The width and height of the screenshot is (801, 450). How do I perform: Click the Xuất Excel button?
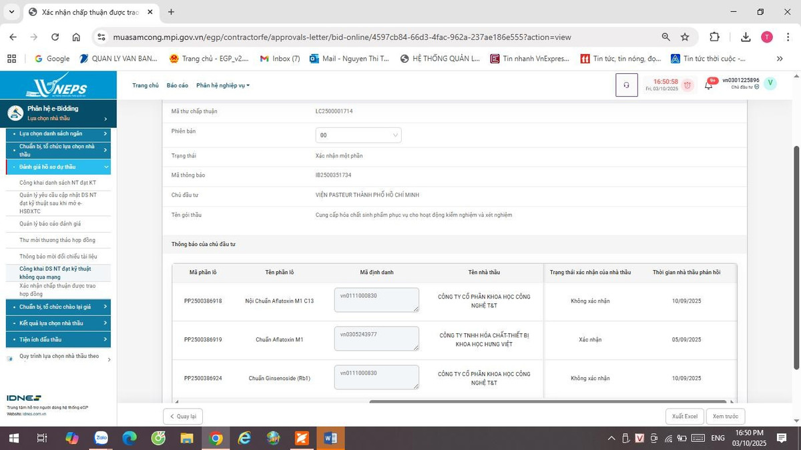[x=684, y=417]
